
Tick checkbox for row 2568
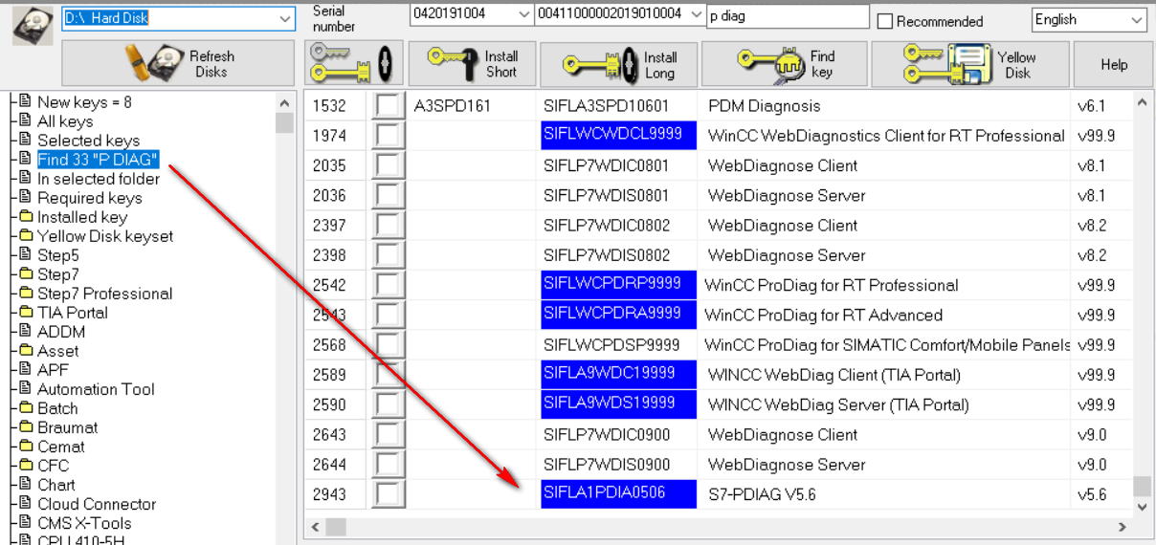pyautogui.click(x=388, y=344)
